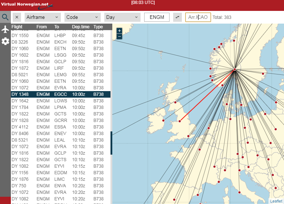Focus the Arr.ICAO input field
Screen dimensions: 284x204
click(x=198, y=17)
